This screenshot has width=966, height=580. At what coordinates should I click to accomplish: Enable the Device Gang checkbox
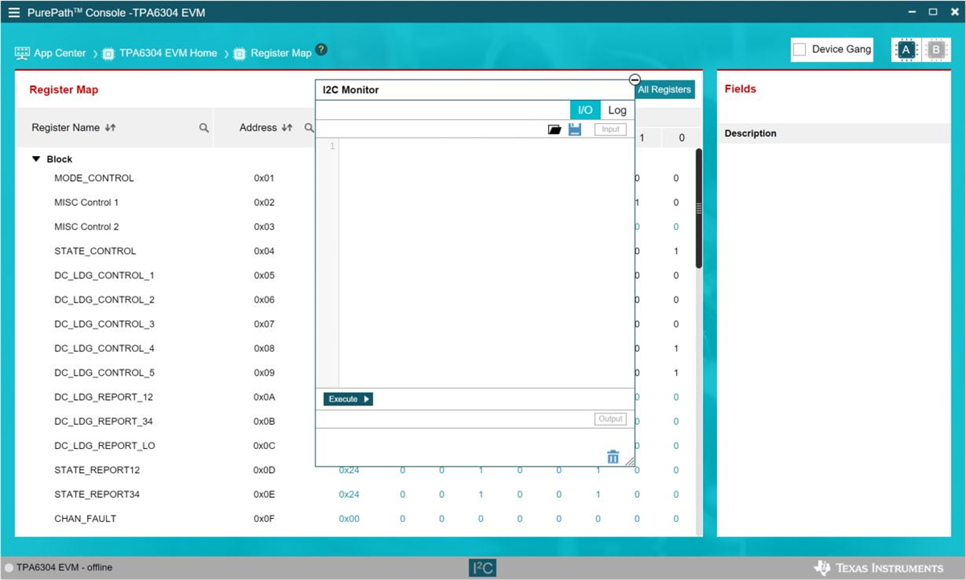pyautogui.click(x=799, y=50)
